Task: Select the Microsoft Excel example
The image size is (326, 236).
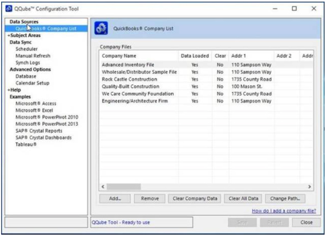Action: coord(35,110)
